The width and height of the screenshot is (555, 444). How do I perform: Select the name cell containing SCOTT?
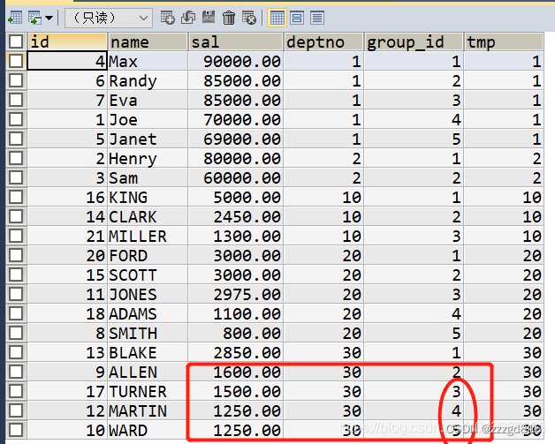click(147, 275)
